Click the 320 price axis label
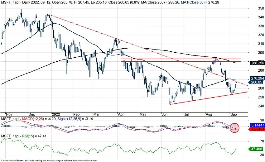Image resolution: width=265 pixels, height=162 pixels. coord(261,35)
